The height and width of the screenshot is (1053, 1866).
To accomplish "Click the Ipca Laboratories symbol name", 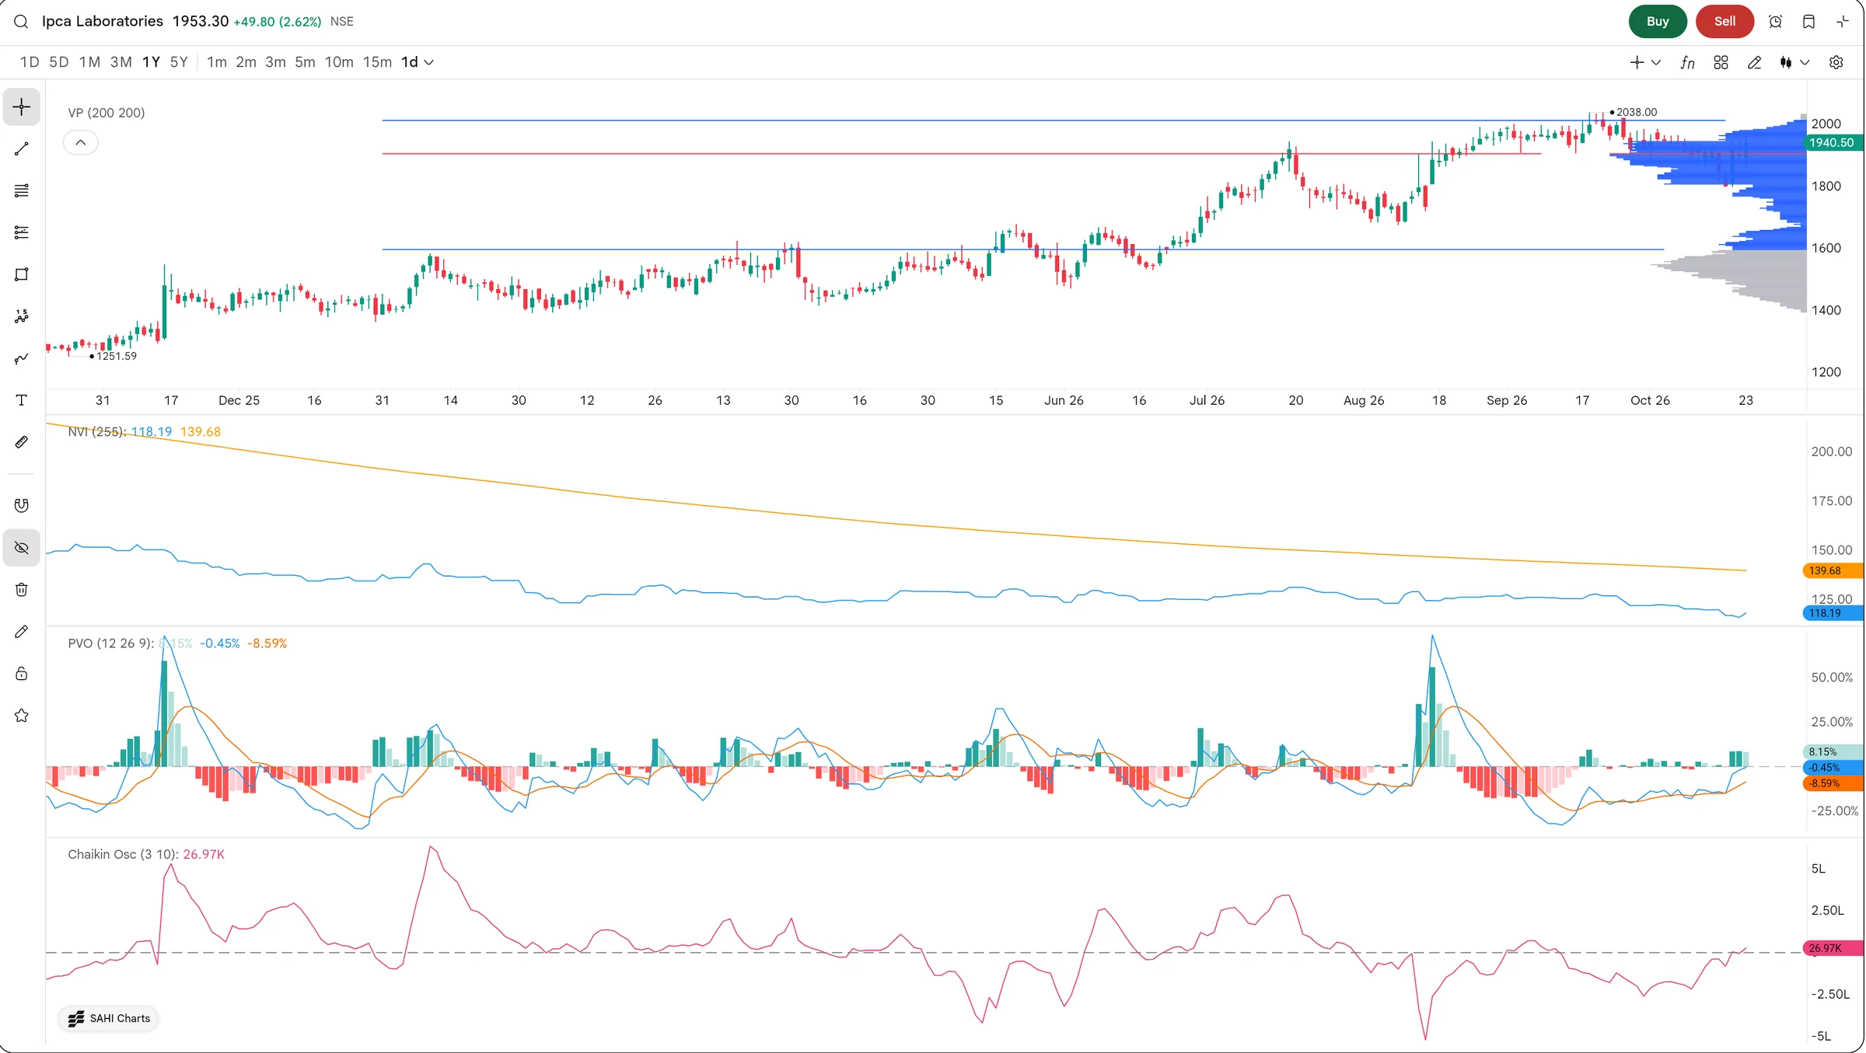I will [x=103, y=22].
